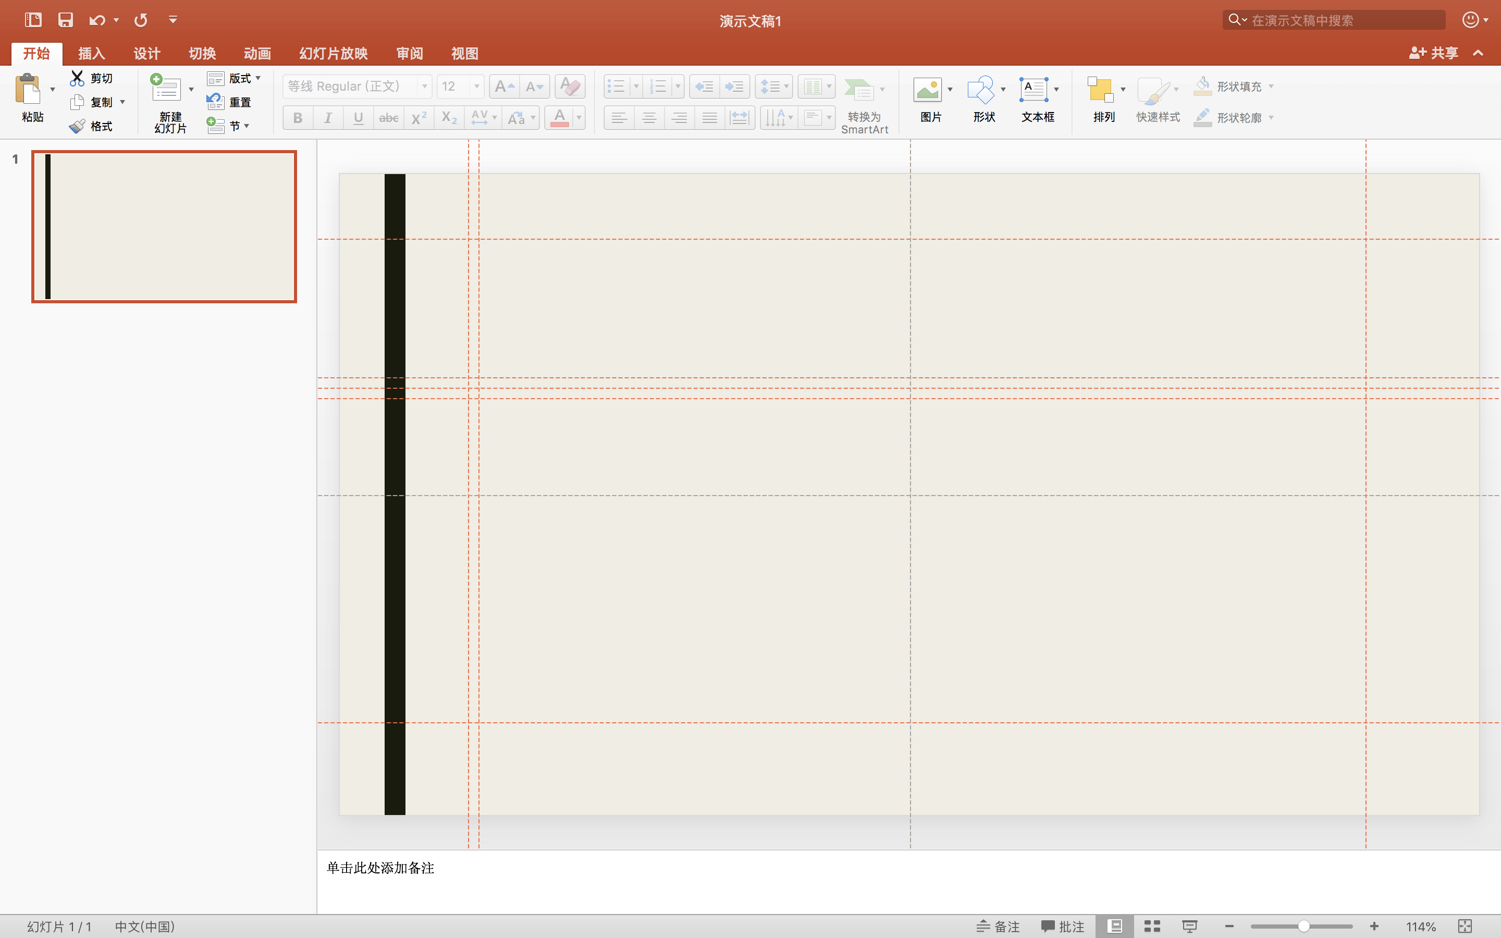Switch to the Insert (插入) tab
The height and width of the screenshot is (938, 1501).
pyautogui.click(x=92, y=53)
